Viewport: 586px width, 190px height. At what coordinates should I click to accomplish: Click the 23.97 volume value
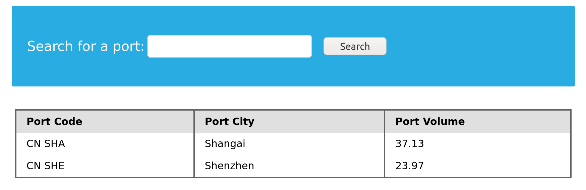(410, 166)
